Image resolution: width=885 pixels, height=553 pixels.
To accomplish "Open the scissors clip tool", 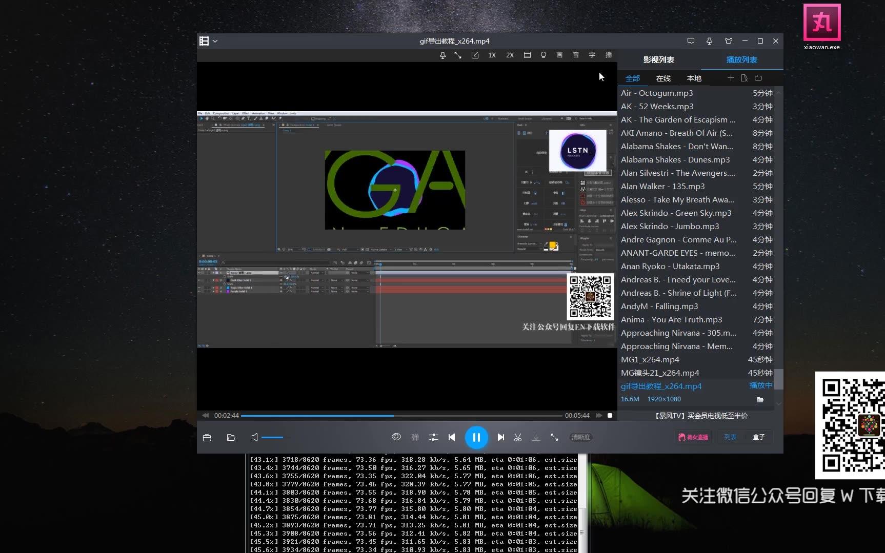I will click(518, 437).
